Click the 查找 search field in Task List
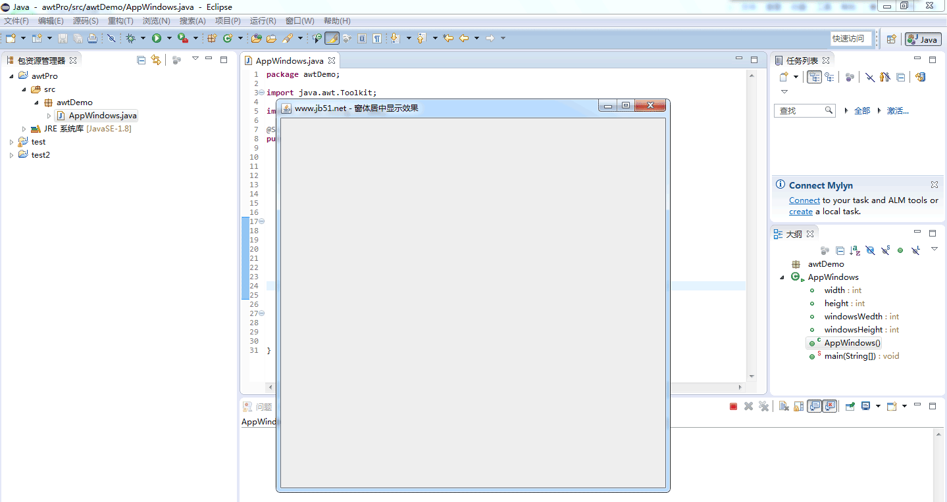The image size is (947, 502). tap(800, 110)
